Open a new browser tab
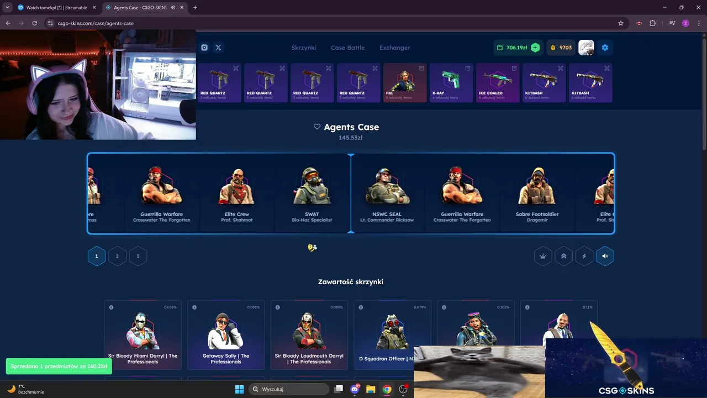 (195, 8)
